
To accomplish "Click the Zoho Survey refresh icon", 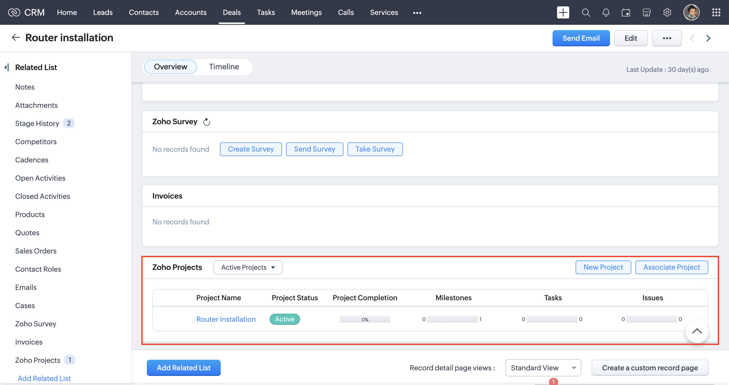I will [207, 122].
